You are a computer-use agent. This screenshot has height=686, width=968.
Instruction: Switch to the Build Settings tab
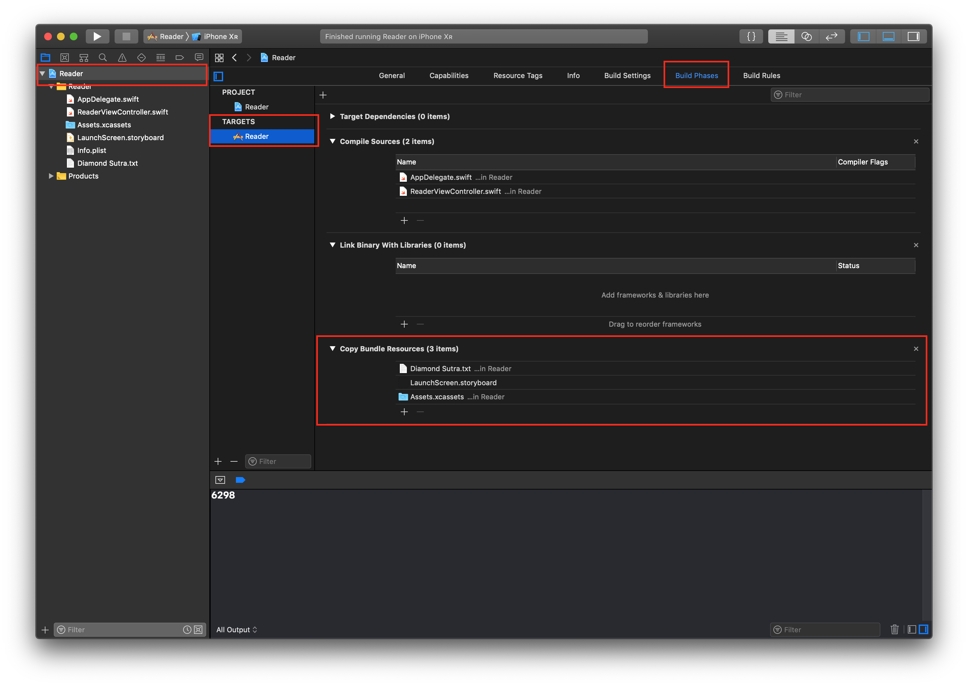(x=627, y=76)
